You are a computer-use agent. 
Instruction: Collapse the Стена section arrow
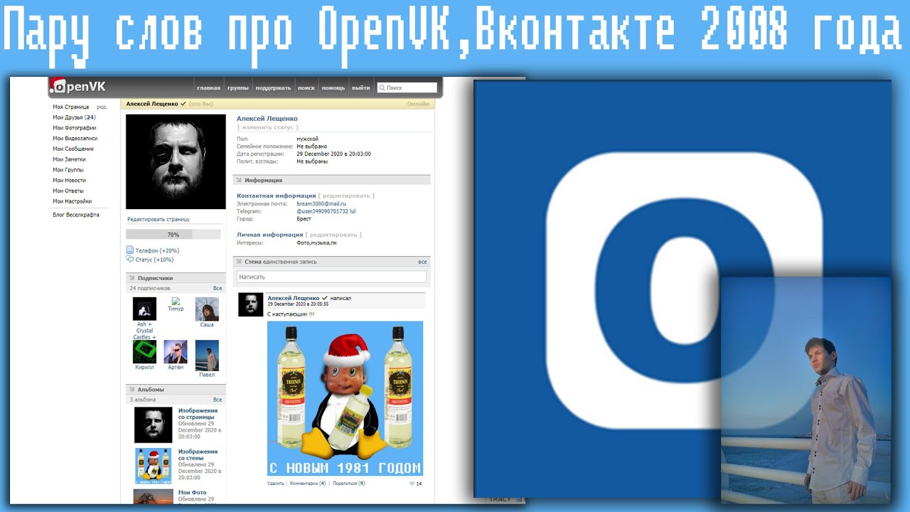click(240, 262)
